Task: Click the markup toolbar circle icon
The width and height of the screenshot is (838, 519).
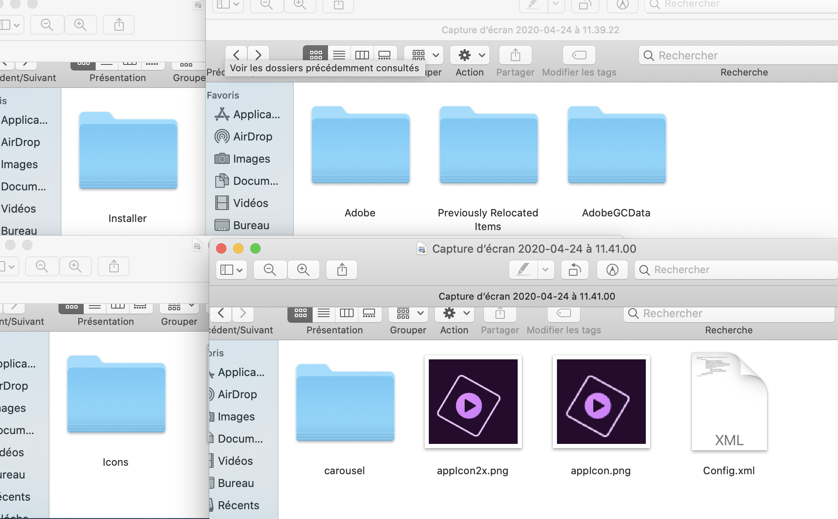Action: (612, 270)
